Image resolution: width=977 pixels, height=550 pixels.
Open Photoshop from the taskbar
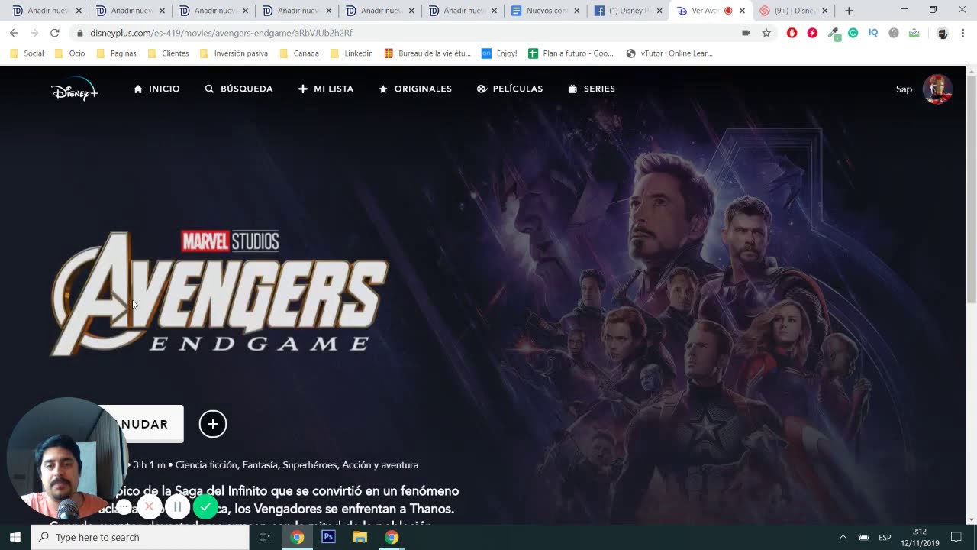[328, 537]
